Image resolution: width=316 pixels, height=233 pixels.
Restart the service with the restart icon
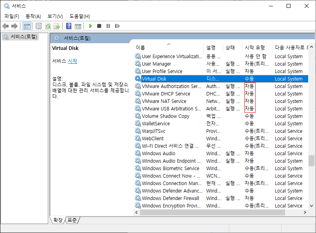[x=117, y=26]
